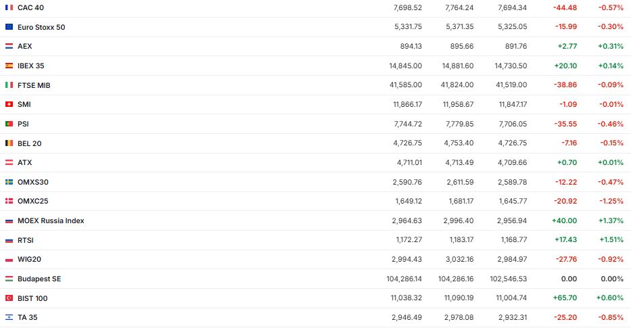Open the FTSE MIB index link
This screenshot has height=328, width=631.
click(34, 85)
